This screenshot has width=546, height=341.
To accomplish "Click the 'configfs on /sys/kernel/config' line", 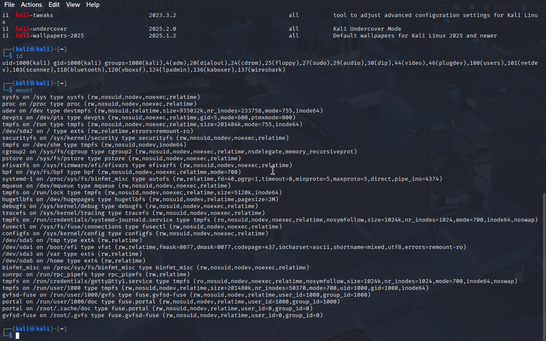I will [x=135, y=233].
